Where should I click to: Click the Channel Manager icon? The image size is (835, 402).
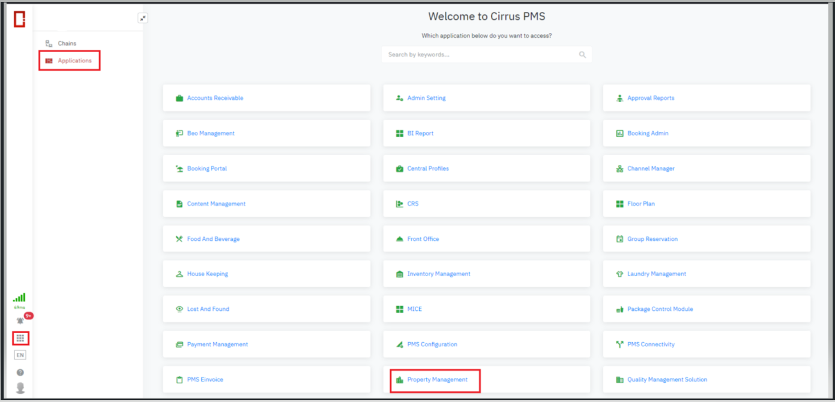[x=619, y=169]
